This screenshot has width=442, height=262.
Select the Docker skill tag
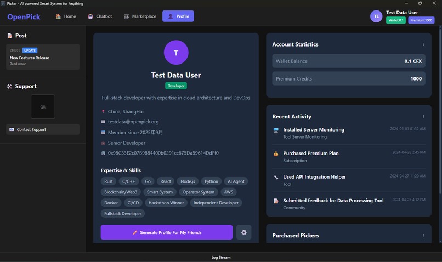click(111, 203)
